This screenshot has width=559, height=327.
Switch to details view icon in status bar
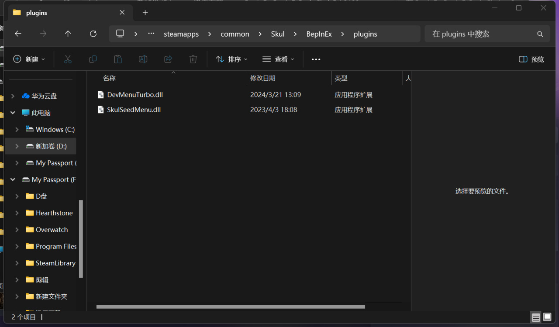click(x=536, y=317)
